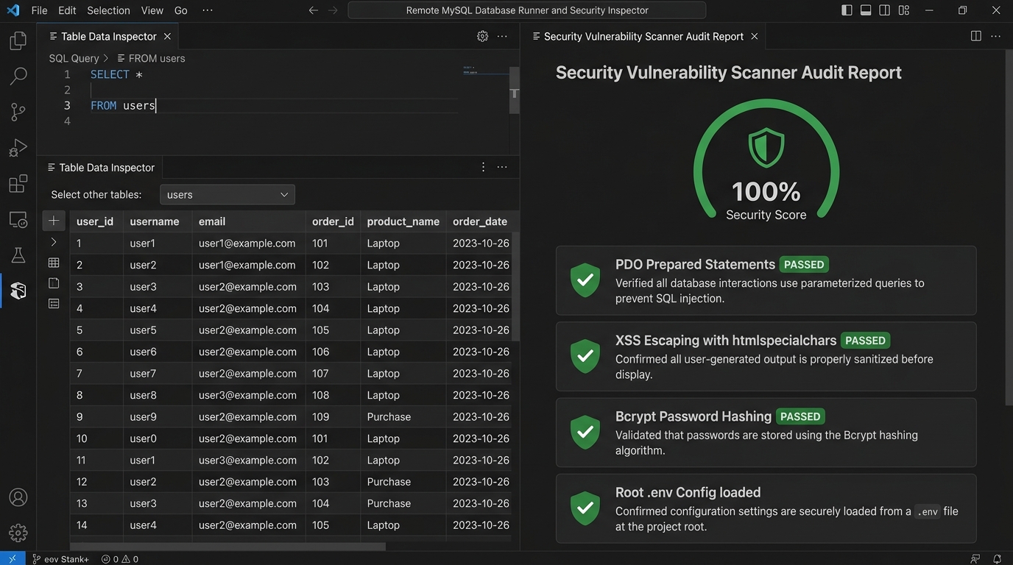Open the customize layout button
The image size is (1013, 565).
[x=904, y=10]
